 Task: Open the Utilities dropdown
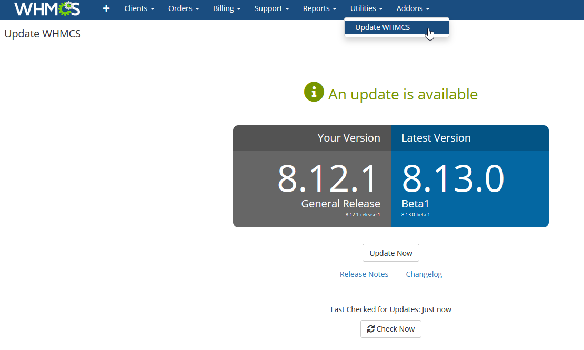[367, 8]
